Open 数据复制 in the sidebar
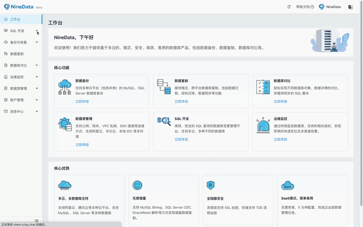 pos(21,54)
